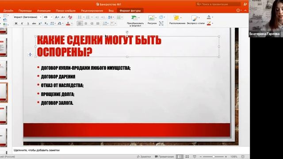Click search in presentation field
The width and height of the screenshot is (283, 159).
(x=218, y=4)
